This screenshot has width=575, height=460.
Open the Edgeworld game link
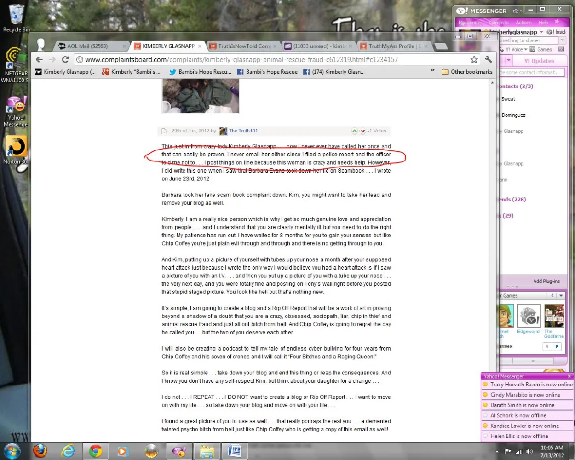[x=528, y=331]
